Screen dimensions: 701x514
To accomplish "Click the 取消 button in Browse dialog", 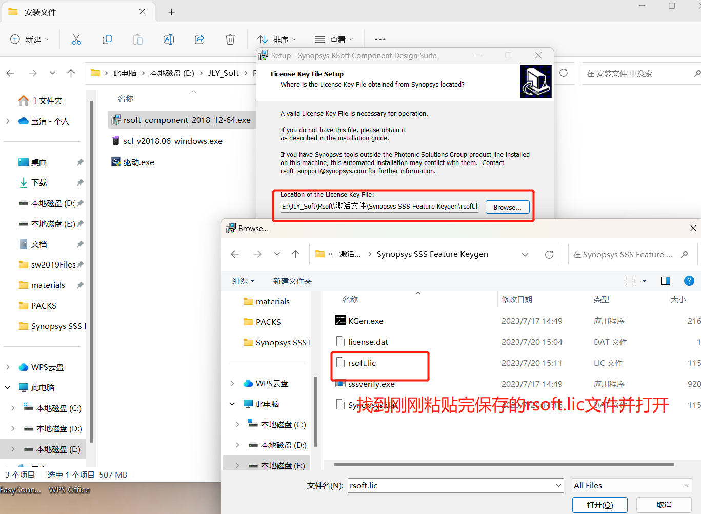I will 664,505.
